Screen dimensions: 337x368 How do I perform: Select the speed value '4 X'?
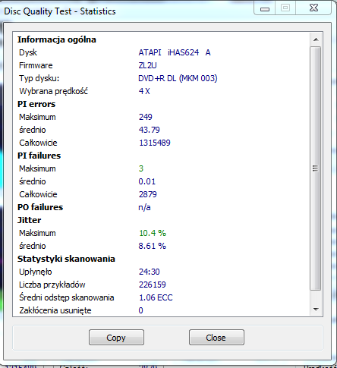144,91
